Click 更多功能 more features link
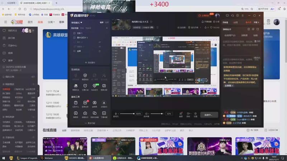287x161 pixels. click(90, 123)
